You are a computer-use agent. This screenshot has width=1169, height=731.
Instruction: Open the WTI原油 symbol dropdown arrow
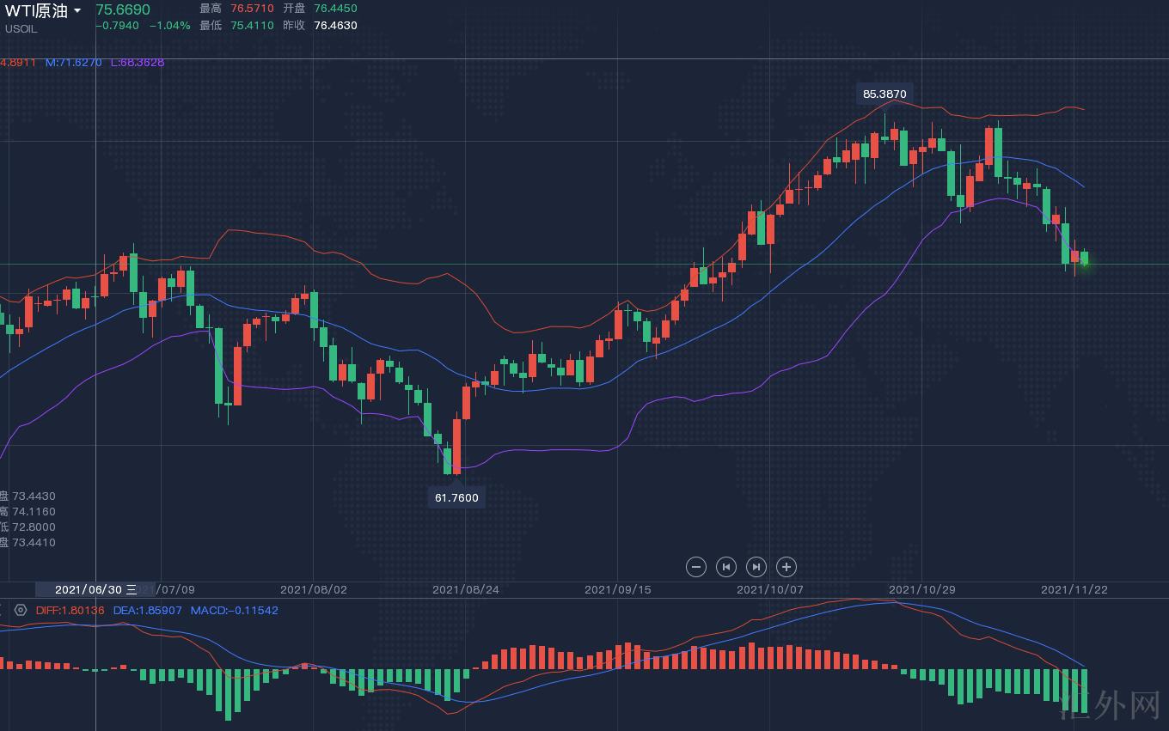point(77,11)
